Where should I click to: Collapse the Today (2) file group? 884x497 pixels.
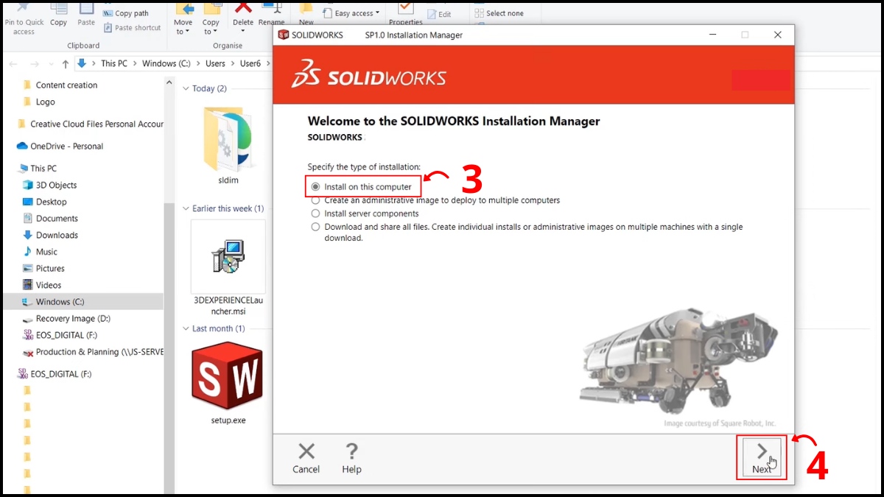pyautogui.click(x=186, y=88)
